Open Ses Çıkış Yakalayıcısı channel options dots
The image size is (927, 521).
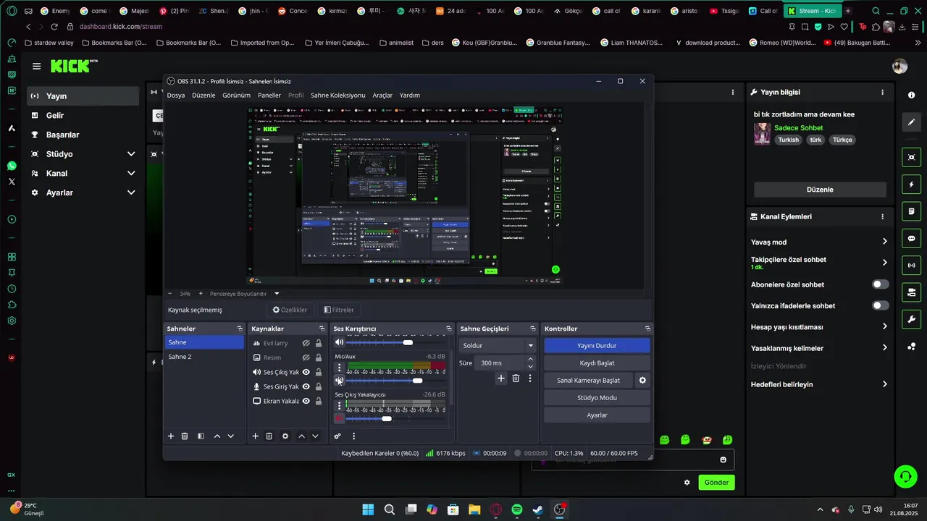tap(339, 406)
